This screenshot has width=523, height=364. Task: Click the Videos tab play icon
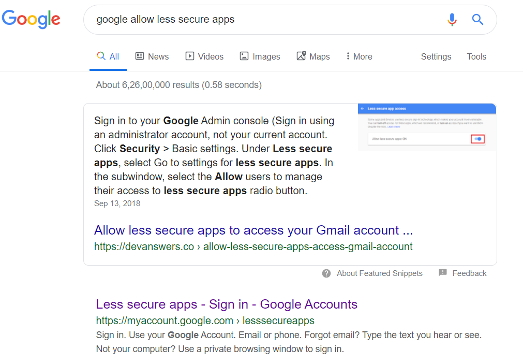(190, 56)
